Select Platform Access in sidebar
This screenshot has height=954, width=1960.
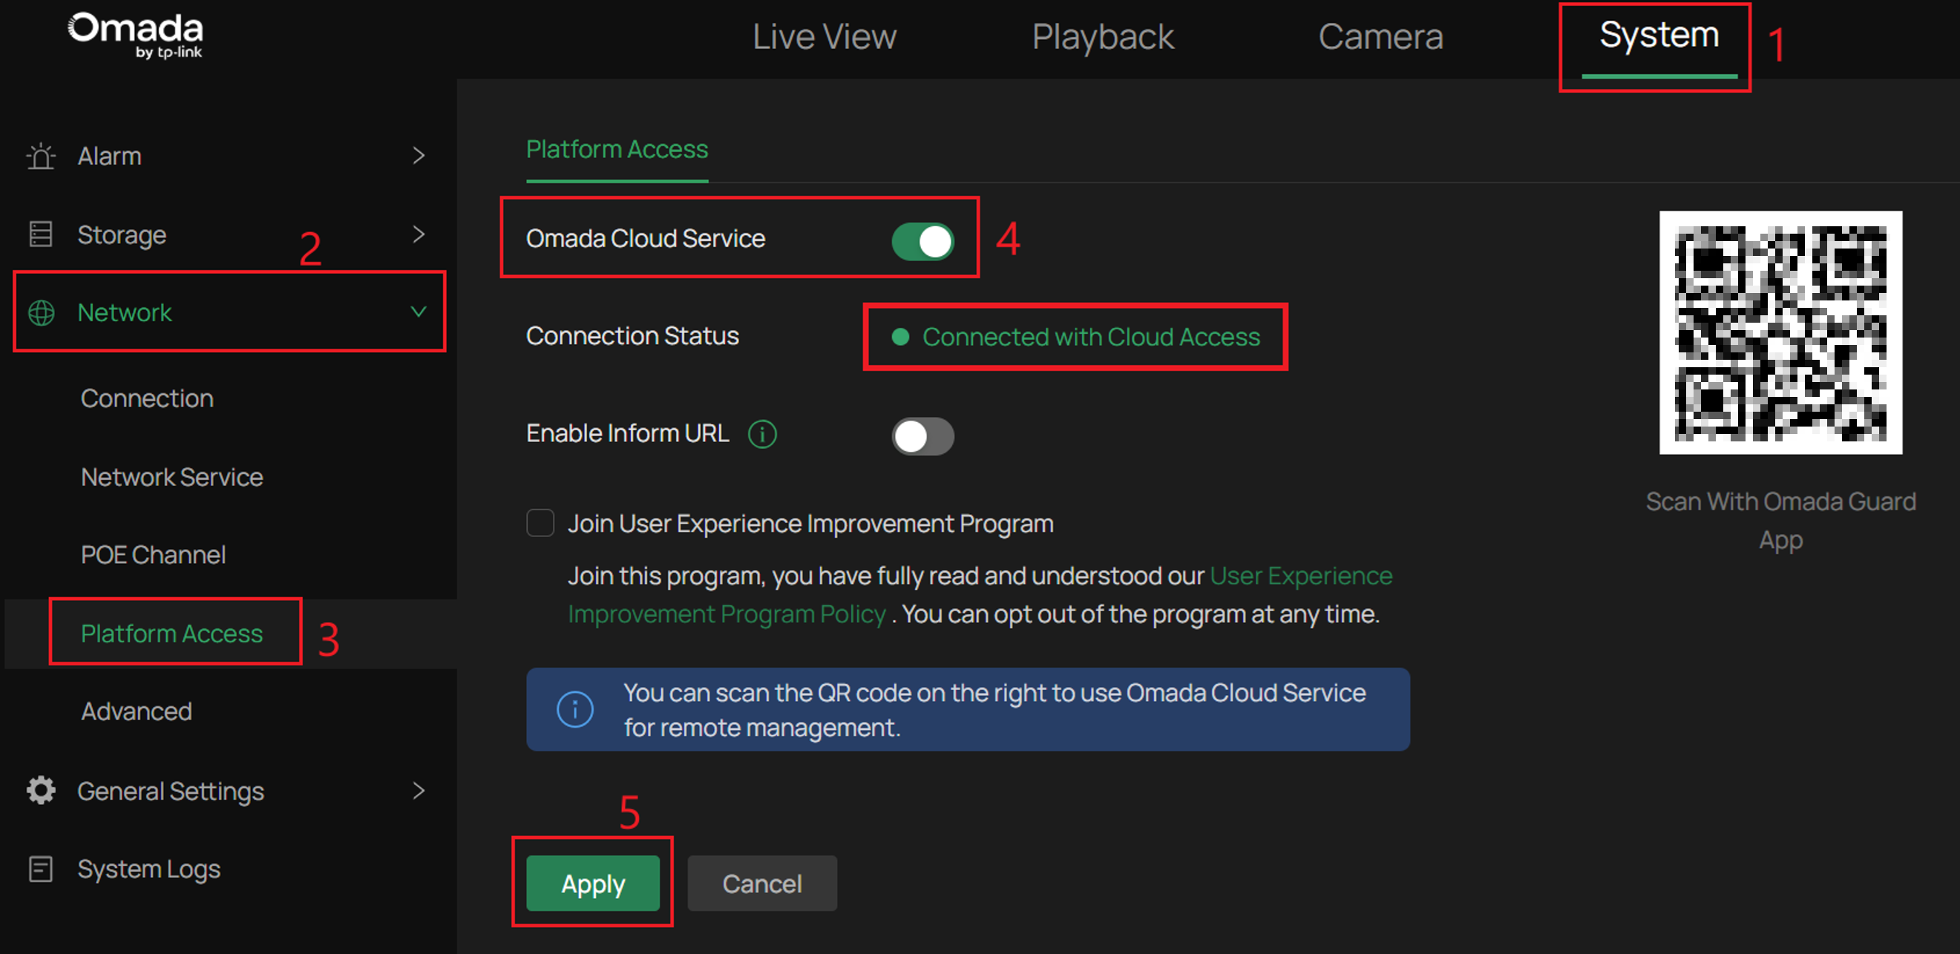point(172,633)
